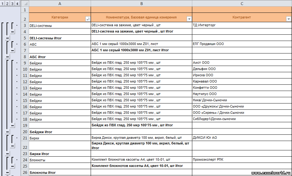Select bold Бирка Дикси Итог cell

click(142, 146)
